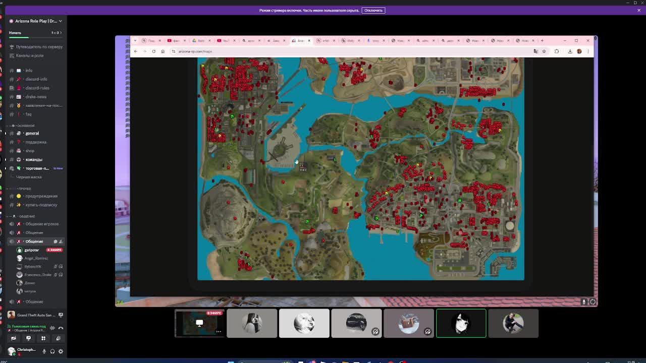Open stream tile options three-dot menu
Image resolution: width=646 pixels, height=363 pixels.
tap(219, 331)
